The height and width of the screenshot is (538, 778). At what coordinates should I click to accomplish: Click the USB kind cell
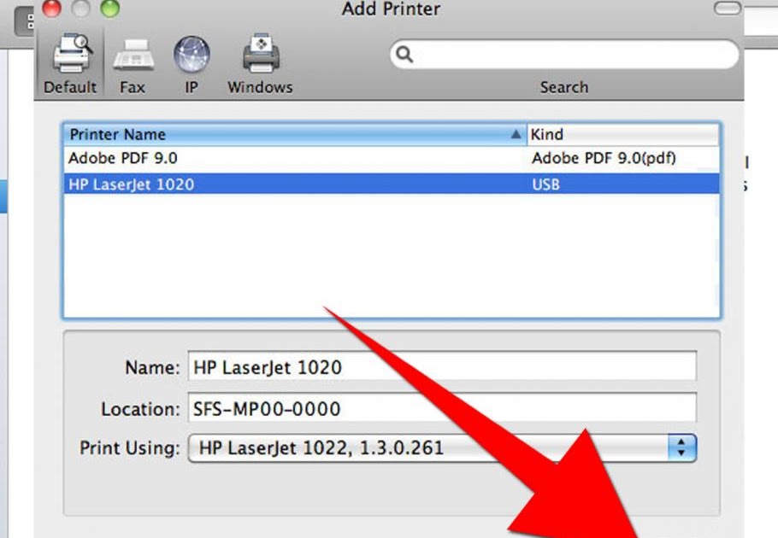tap(545, 184)
